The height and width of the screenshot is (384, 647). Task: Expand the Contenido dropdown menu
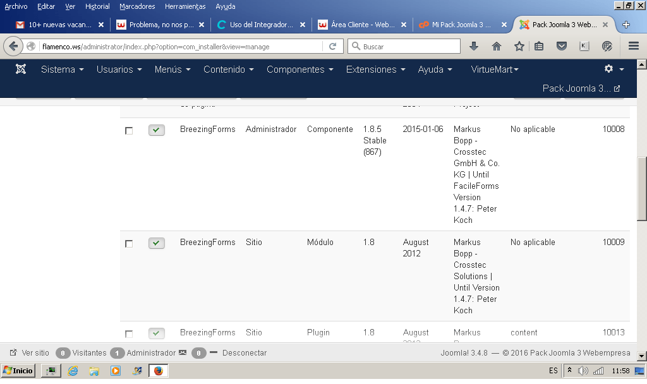229,69
